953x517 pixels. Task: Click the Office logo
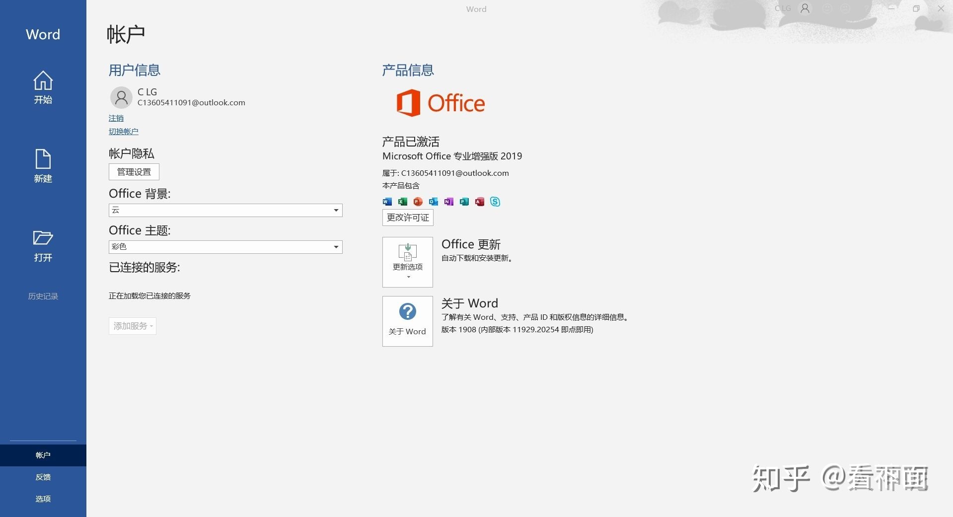(440, 103)
